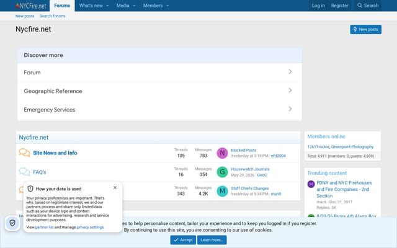Open the Media nav item
The height and width of the screenshot is (248, 397).
pyautogui.click(x=123, y=6)
